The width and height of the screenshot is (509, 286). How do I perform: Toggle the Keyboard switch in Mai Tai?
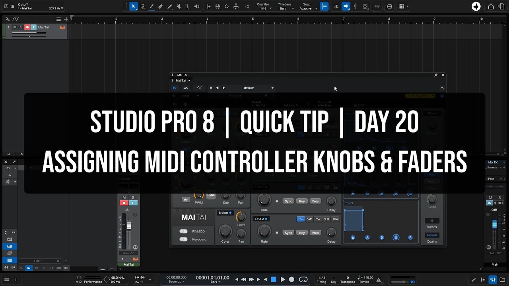(x=183, y=239)
